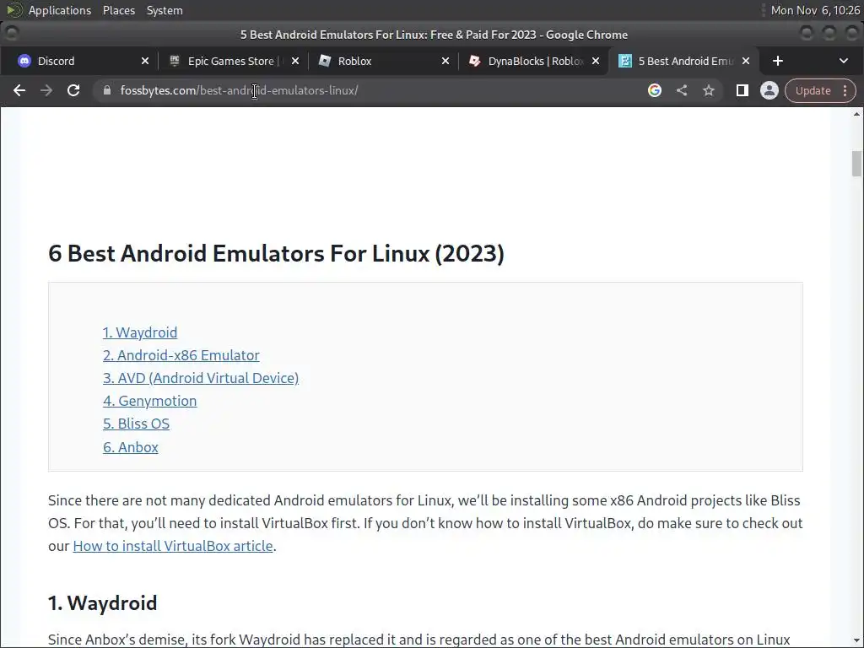This screenshot has height=648, width=864.
Task: Share this page using share icon
Action: pos(682,90)
